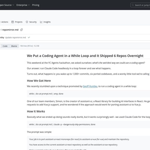Click the claude -p while loop code block
Image resolution: width=150 pixels, height=150 pixels.
click(x=88, y=125)
